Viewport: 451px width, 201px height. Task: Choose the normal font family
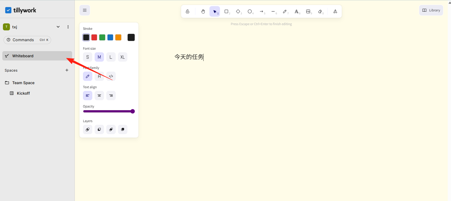(x=99, y=76)
